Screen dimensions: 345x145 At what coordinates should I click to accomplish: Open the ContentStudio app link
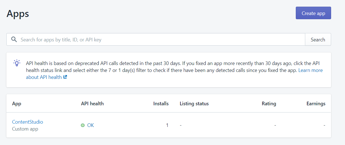(28, 122)
